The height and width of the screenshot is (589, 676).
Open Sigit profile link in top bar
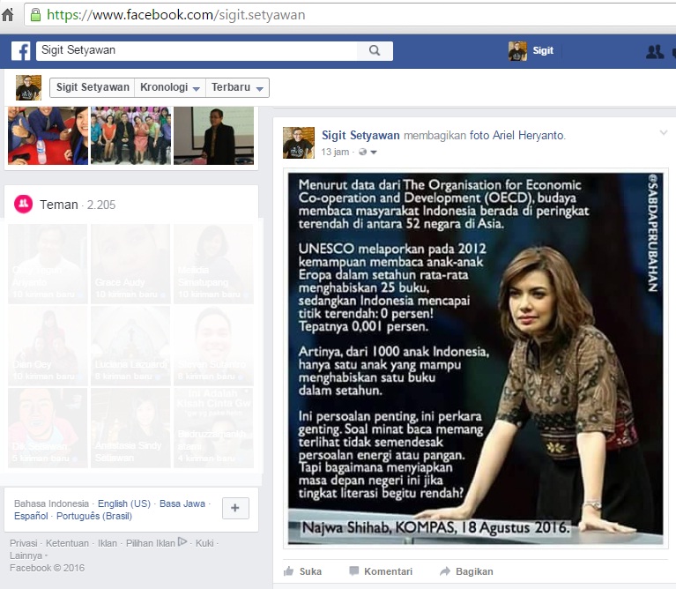(543, 50)
